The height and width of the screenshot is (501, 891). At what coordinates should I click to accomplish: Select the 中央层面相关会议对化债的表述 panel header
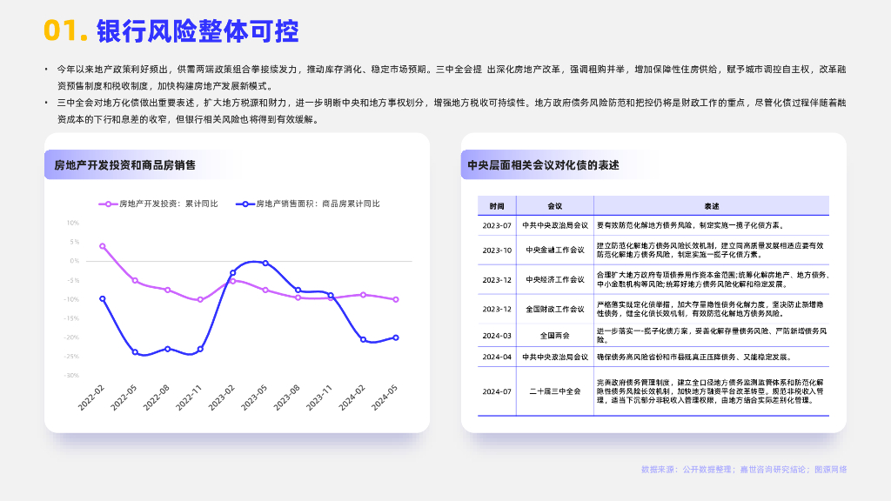point(543,164)
